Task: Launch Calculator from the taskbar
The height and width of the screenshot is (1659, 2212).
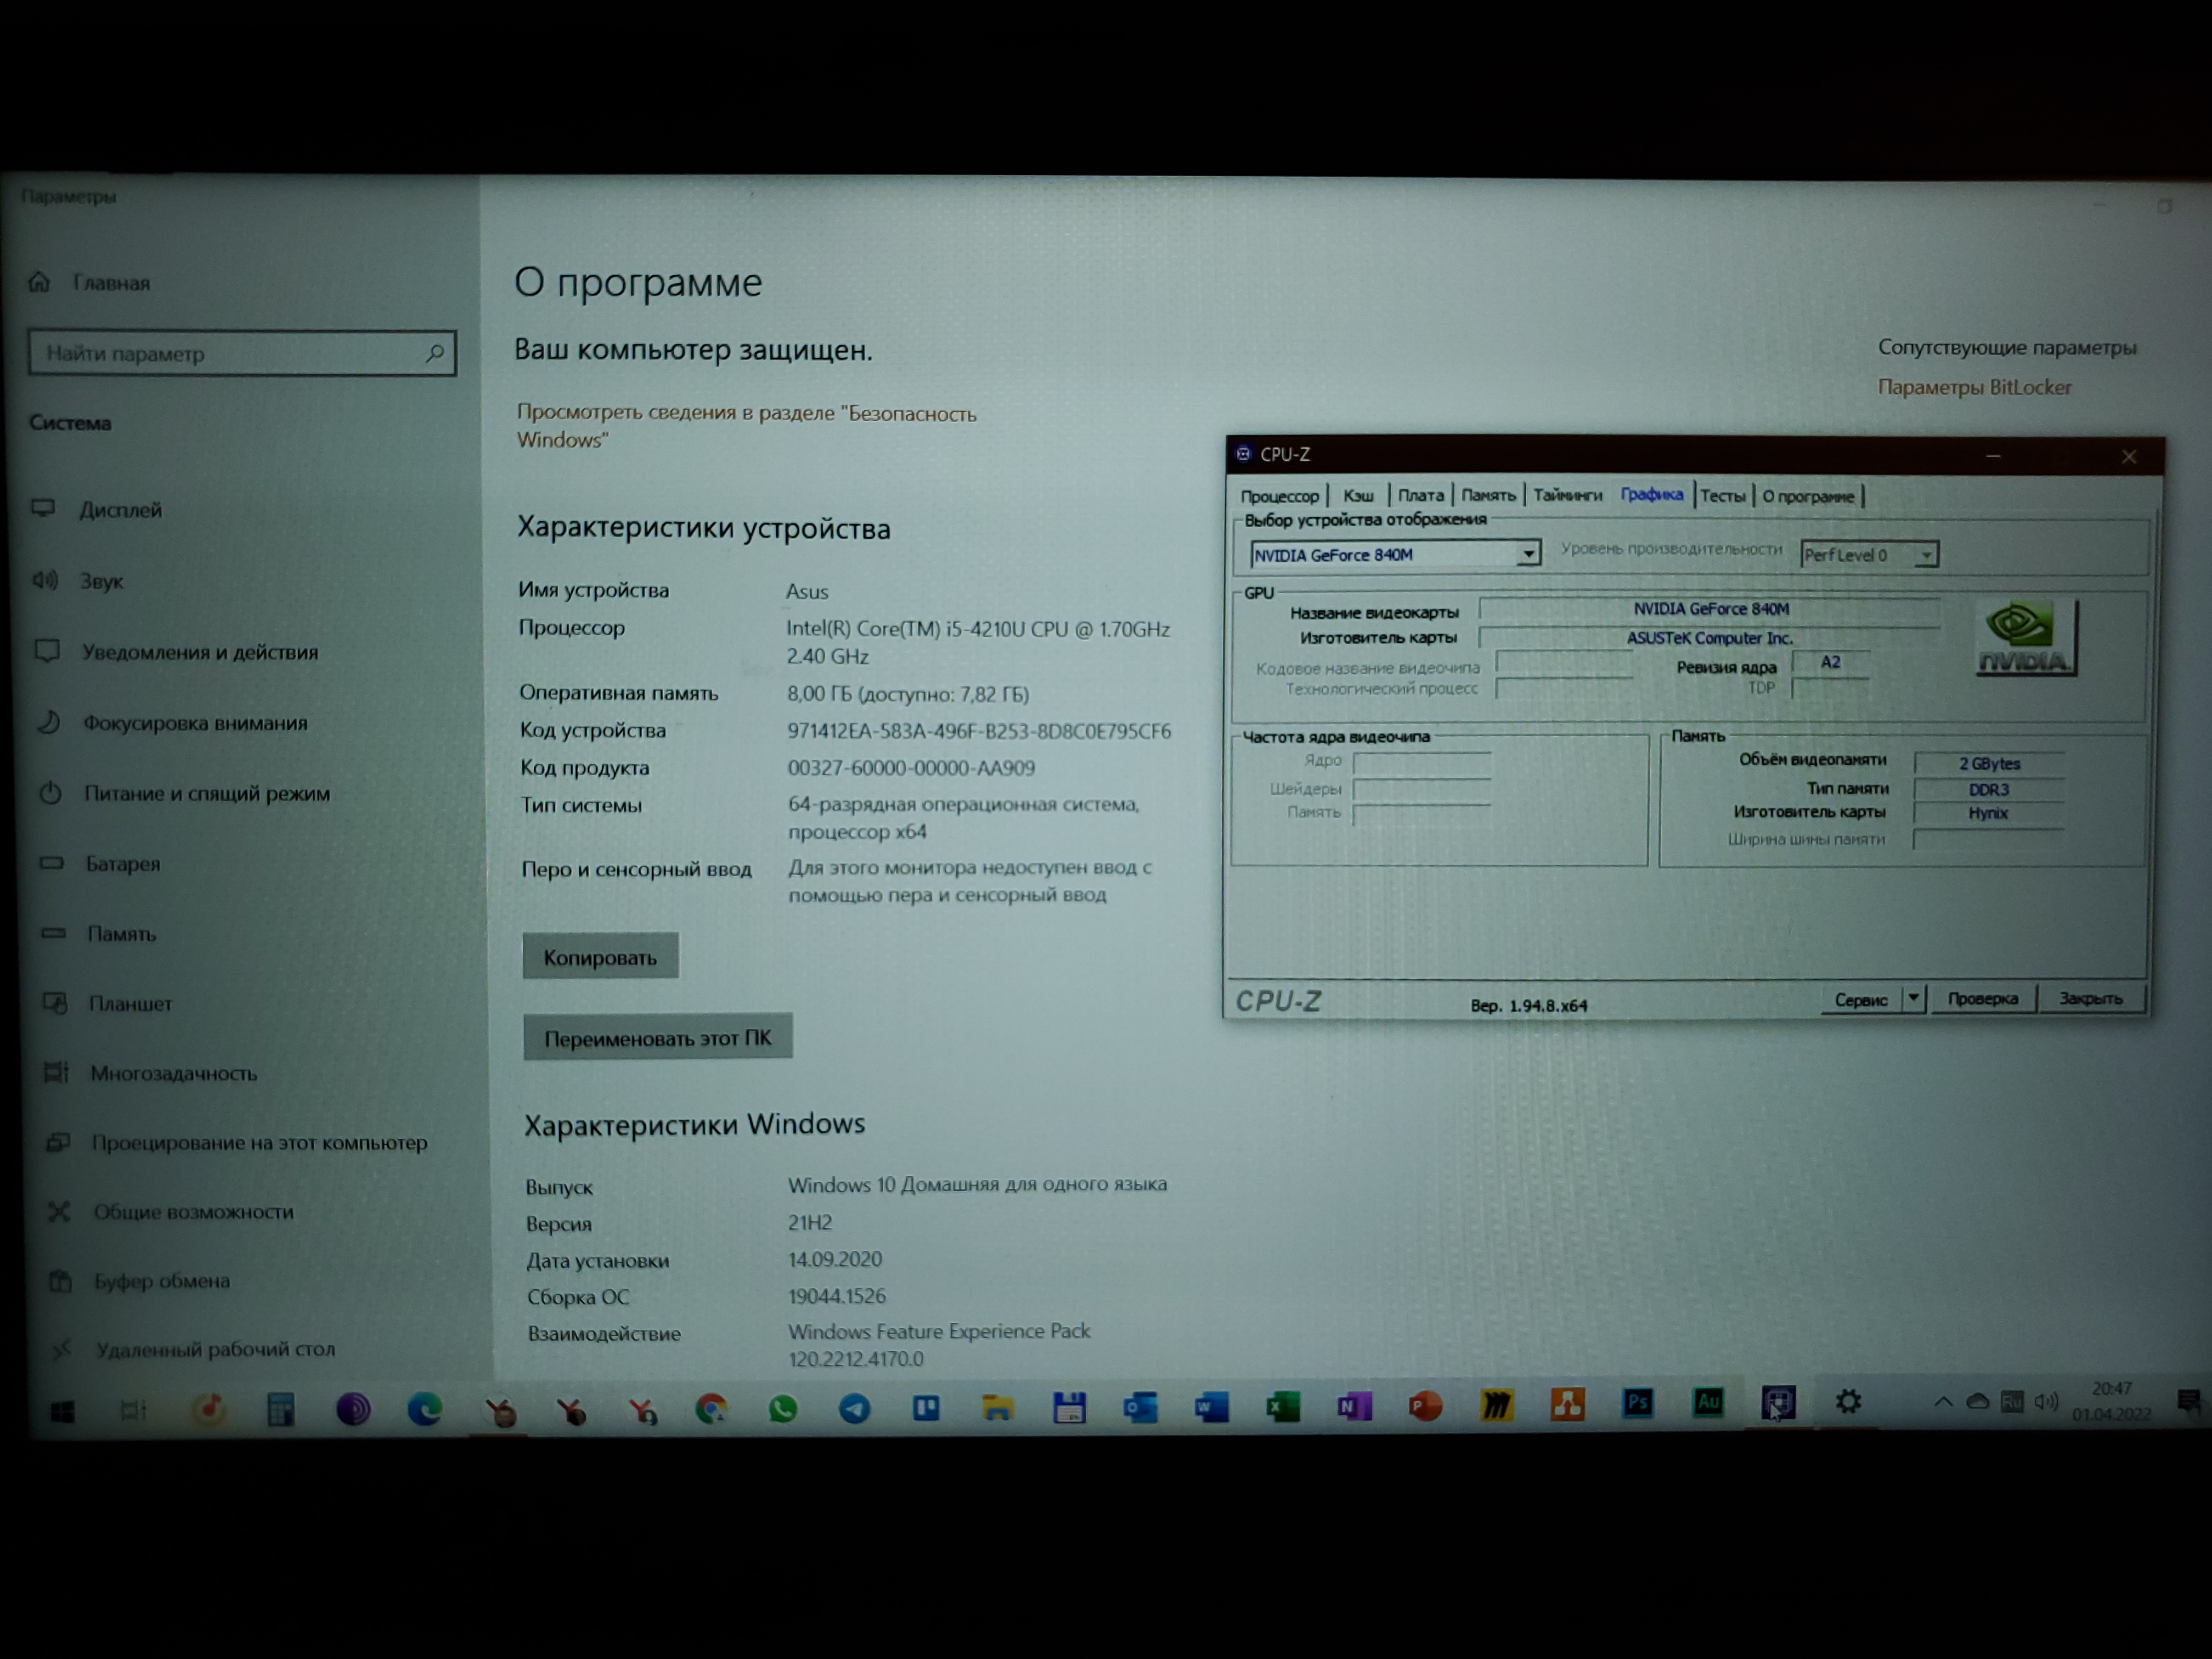Action: (281, 1409)
